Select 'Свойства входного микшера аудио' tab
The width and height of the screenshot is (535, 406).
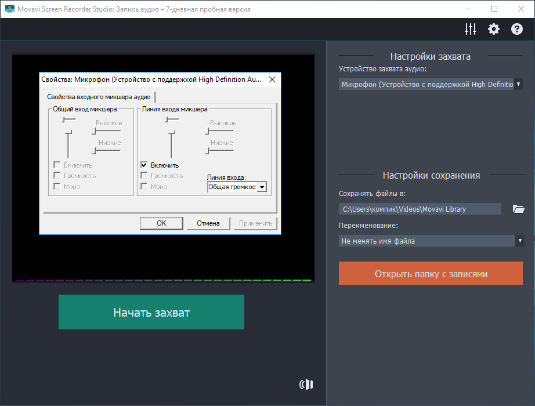coord(99,97)
